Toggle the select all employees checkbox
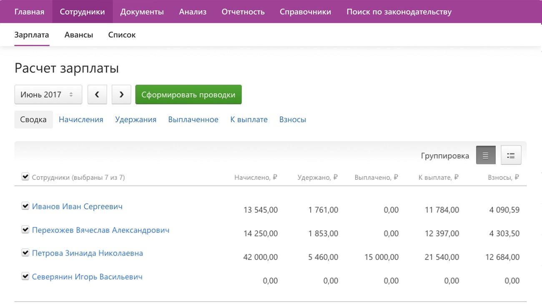Viewport: 542px width, 305px height. (x=25, y=177)
